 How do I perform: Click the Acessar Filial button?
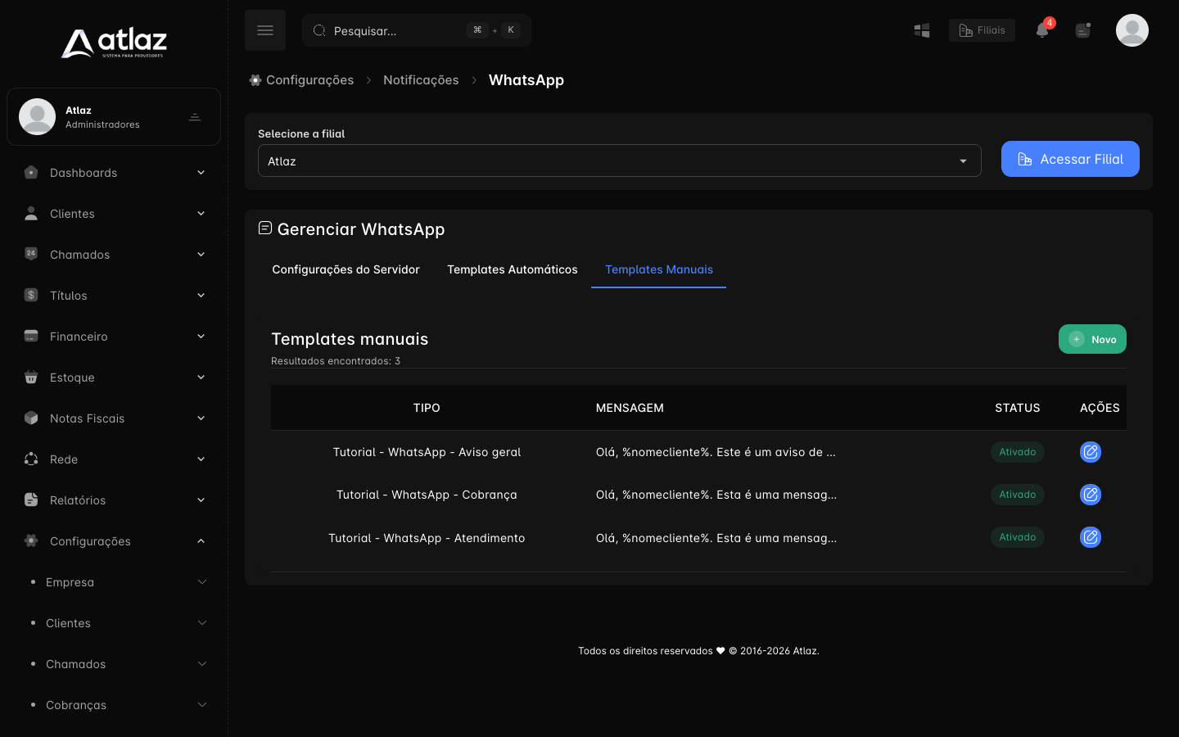(1070, 159)
